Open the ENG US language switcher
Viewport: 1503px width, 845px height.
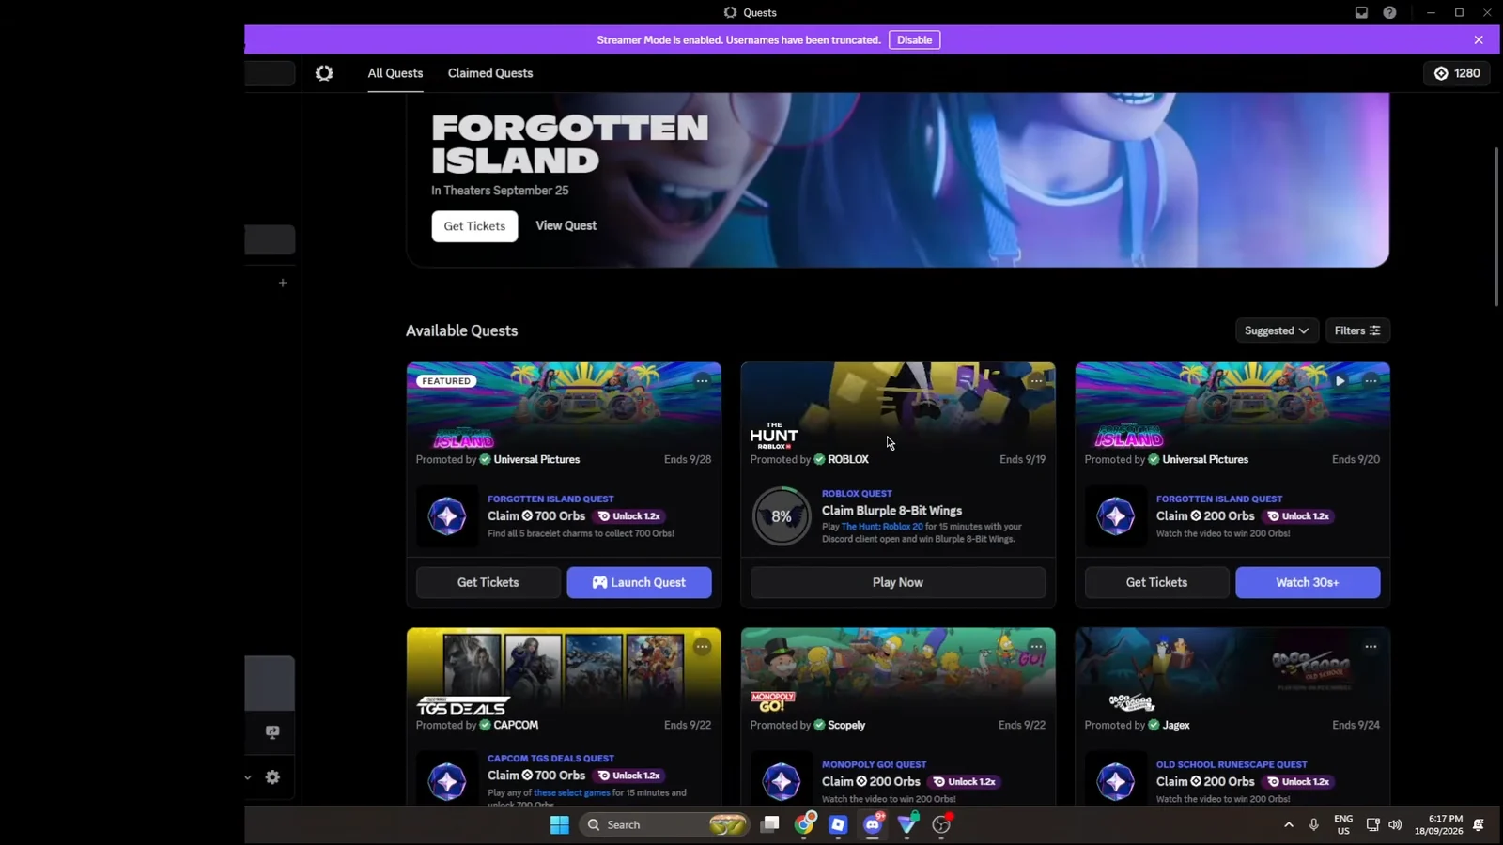click(x=1343, y=824)
